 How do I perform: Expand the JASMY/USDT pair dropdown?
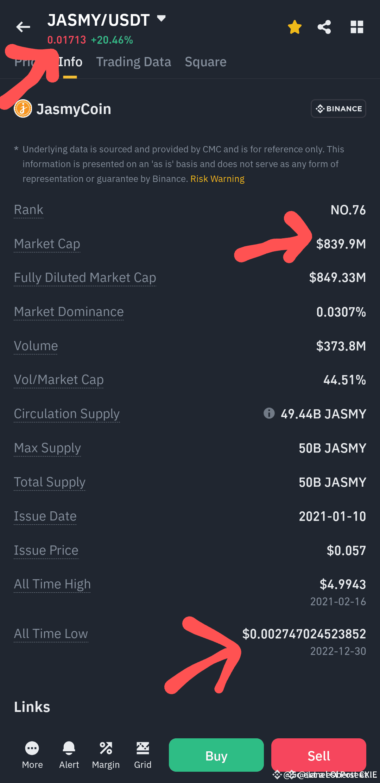[161, 18]
